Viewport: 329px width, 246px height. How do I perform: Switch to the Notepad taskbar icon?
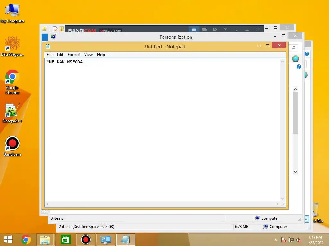pos(126,240)
